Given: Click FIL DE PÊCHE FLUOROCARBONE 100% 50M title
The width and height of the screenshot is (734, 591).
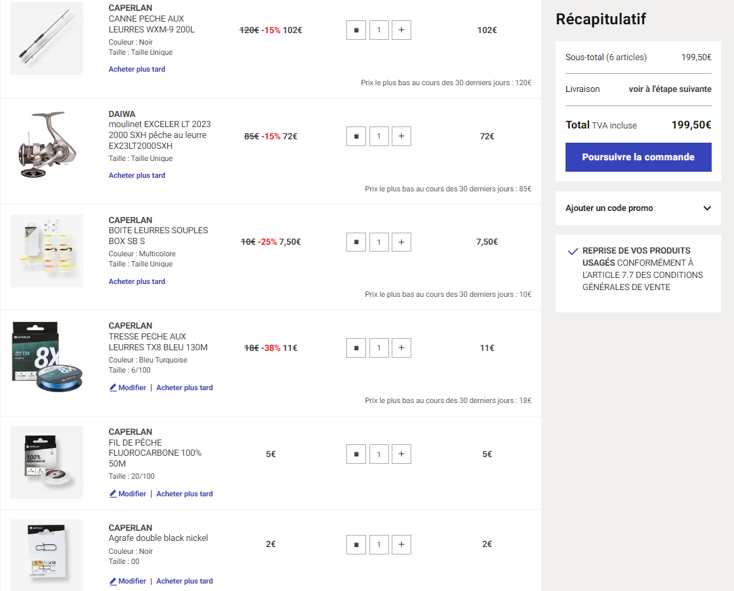Looking at the screenshot, I should [155, 453].
